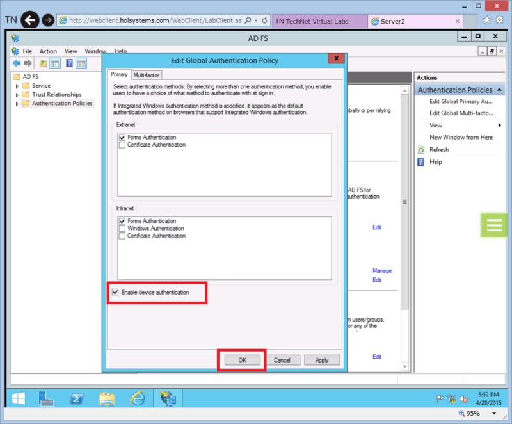Collapse the Authentication Policies actions header
The height and width of the screenshot is (424, 512).
[499, 90]
